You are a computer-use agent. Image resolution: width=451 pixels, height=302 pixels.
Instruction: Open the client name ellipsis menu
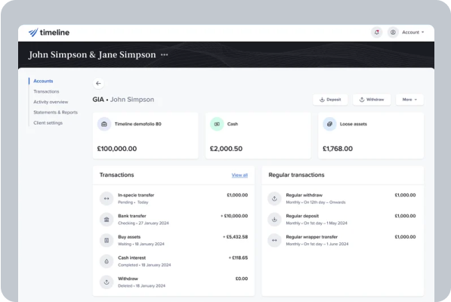(164, 54)
